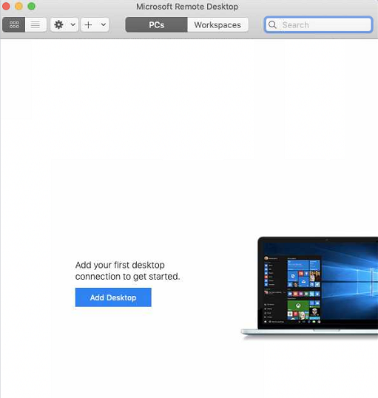Click the empty toolbar space left of PCs

117,24
